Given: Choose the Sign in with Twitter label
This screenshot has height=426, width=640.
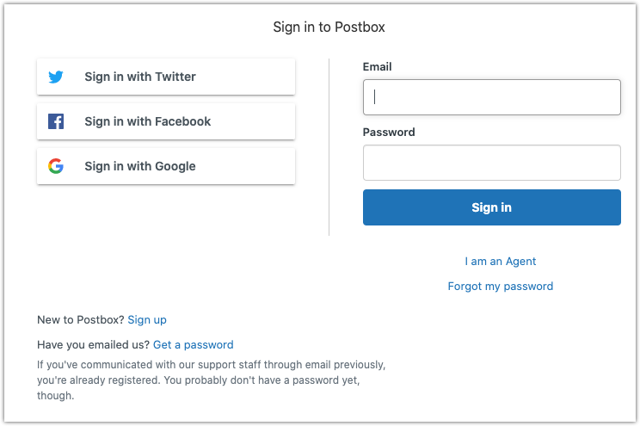Looking at the screenshot, I should (140, 77).
